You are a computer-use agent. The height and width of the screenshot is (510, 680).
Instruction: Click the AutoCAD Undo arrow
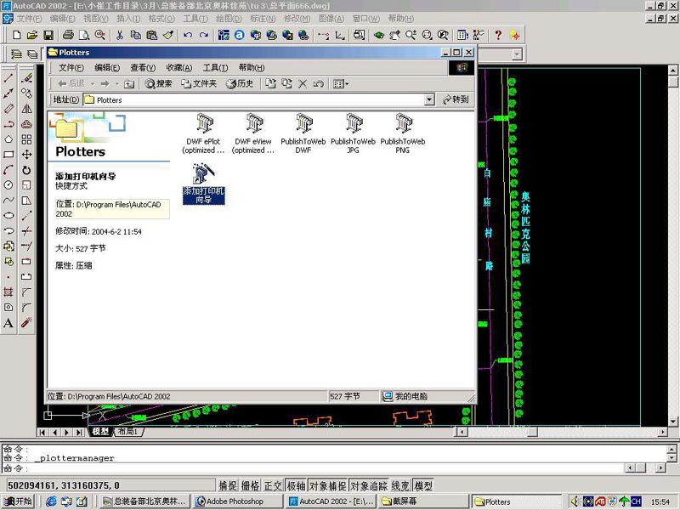pyautogui.click(x=187, y=35)
